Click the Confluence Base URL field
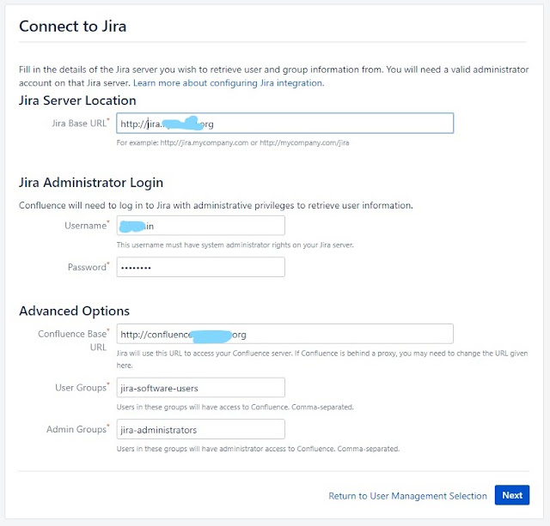This screenshot has height=526, width=550. tap(284, 334)
